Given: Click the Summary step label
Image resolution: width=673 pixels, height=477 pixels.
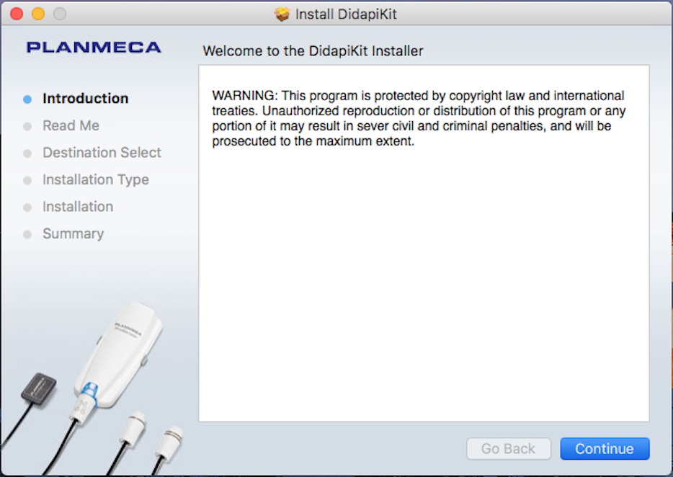Looking at the screenshot, I should 73,233.
